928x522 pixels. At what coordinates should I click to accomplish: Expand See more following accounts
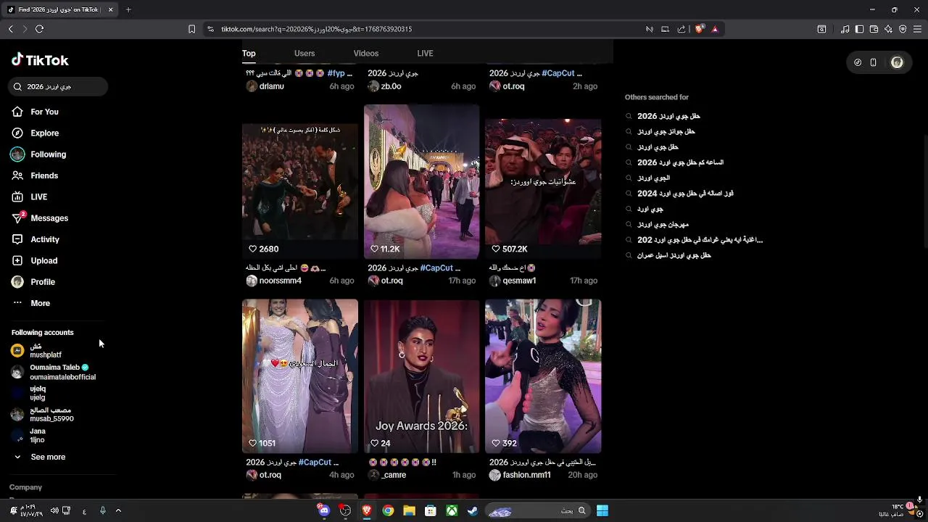coord(48,457)
